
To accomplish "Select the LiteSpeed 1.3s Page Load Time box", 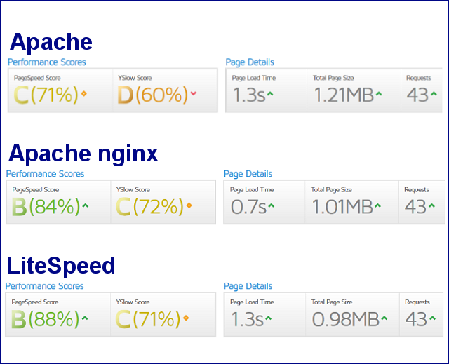I will [264, 314].
